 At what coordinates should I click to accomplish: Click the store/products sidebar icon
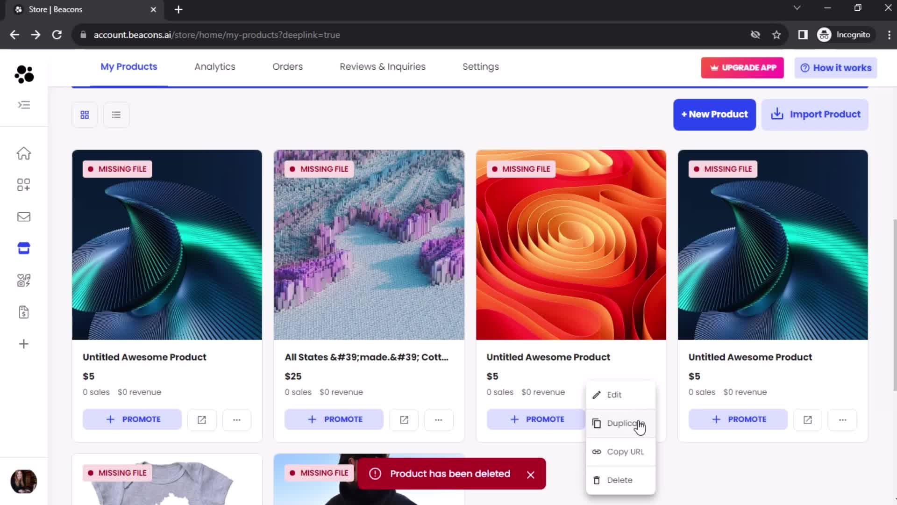click(23, 248)
